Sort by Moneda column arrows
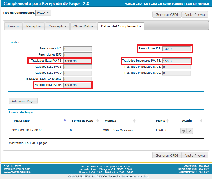 click(134, 121)
